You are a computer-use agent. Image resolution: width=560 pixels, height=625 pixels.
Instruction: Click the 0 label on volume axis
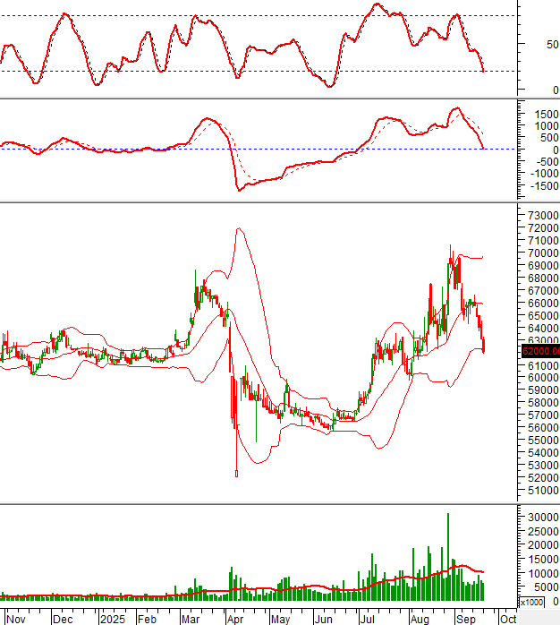pyautogui.click(x=556, y=602)
